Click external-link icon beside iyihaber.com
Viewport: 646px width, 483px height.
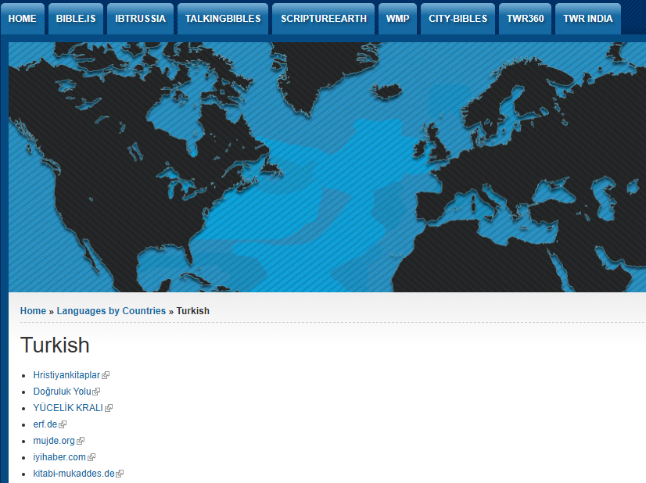pyautogui.click(x=92, y=457)
